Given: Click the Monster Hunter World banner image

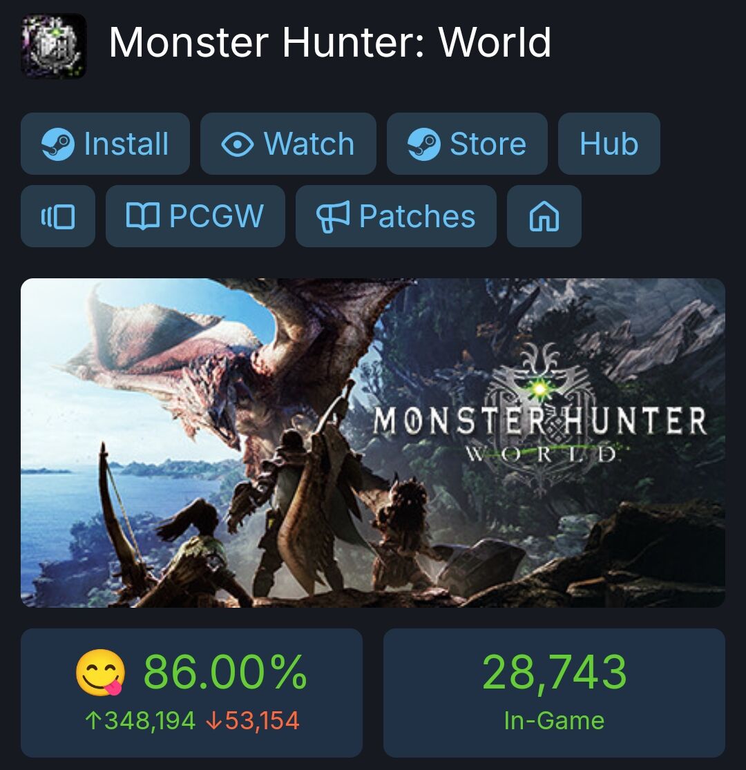Looking at the screenshot, I should point(373,443).
